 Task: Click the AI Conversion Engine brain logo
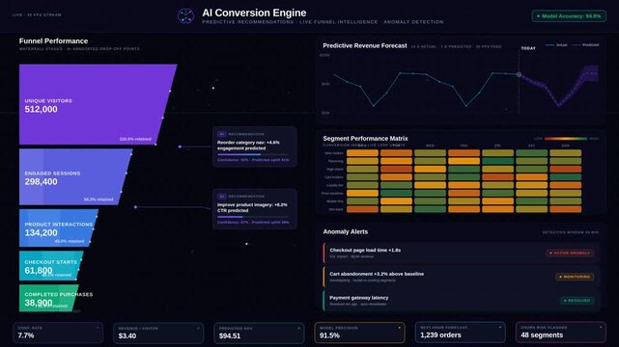[185, 16]
